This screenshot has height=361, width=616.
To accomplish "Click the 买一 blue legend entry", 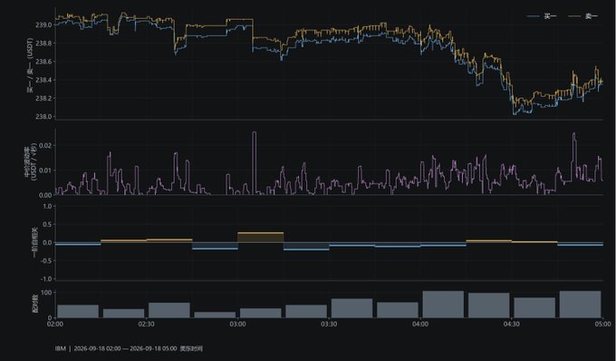I will pyautogui.click(x=542, y=16).
